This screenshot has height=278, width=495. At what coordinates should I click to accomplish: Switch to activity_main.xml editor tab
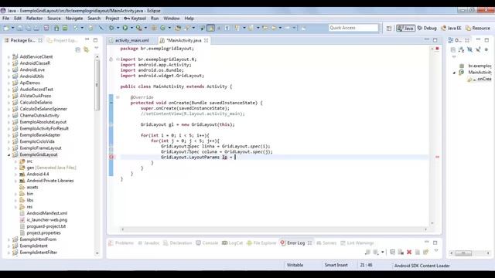[x=131, y=40]
